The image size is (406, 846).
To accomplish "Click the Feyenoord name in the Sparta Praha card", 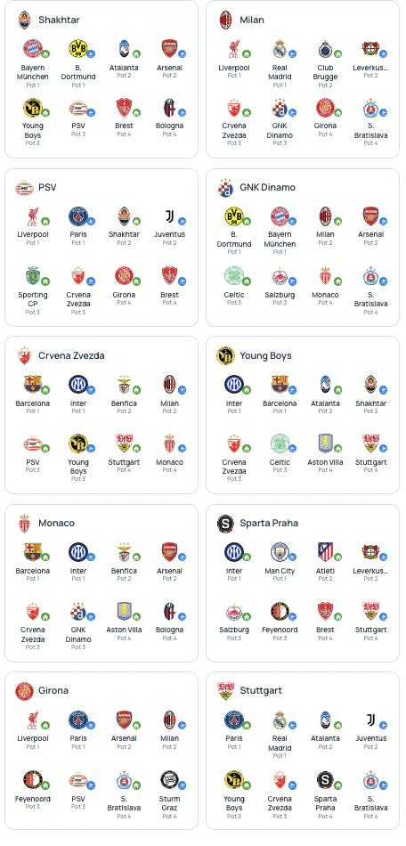I will tap(280, 630).
